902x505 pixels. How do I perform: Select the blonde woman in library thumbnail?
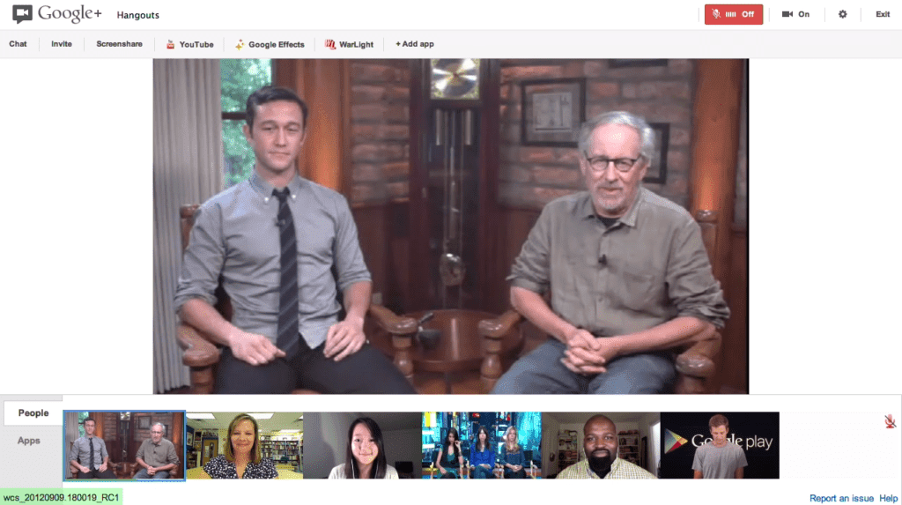(x=245, y=445)
